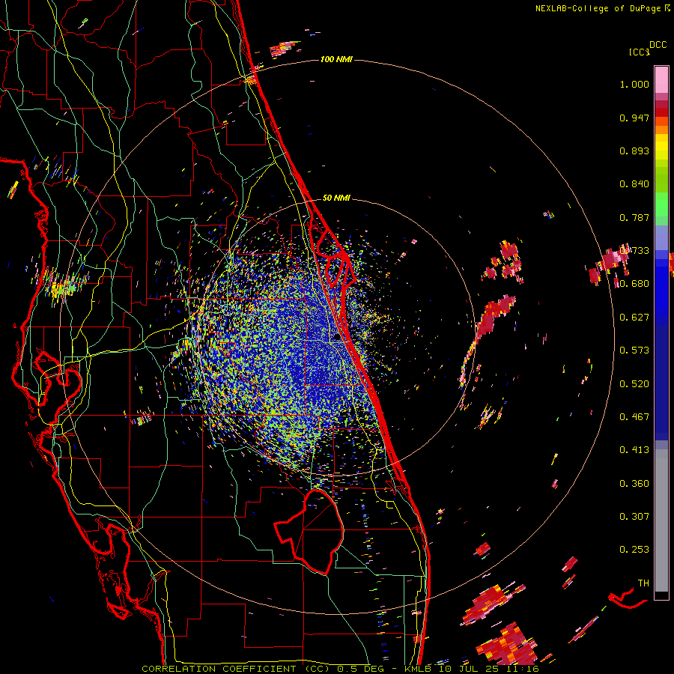Select the 0.307 scale value
The height and width of the screenshot is (674, 674).
[634, 517]
